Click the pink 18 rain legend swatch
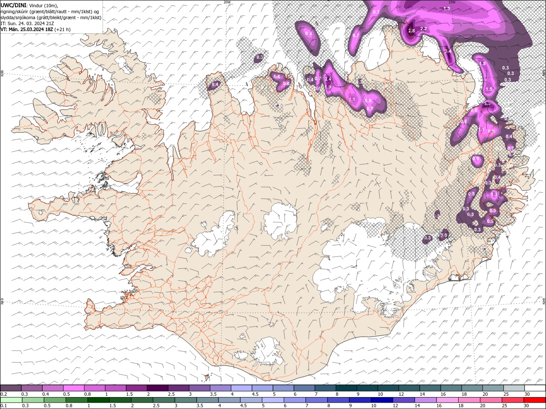The image size is (546, 409). 469,400
